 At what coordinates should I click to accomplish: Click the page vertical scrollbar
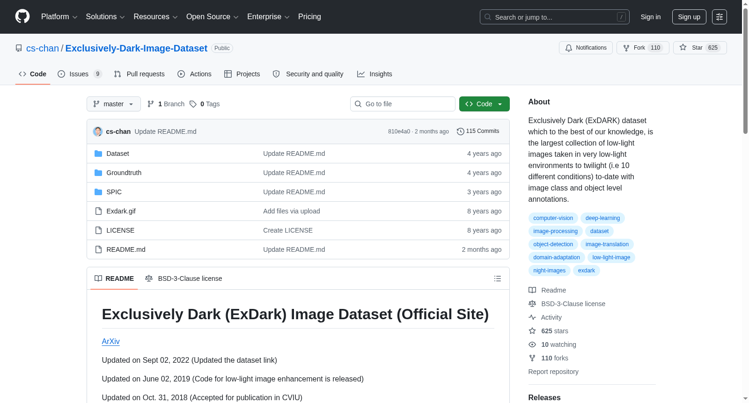pyautogui.click(x=745, y=70)
